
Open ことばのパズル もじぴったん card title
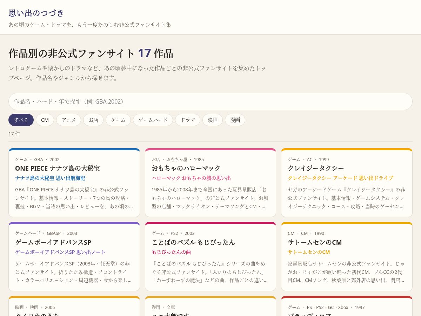coord(193,242)
